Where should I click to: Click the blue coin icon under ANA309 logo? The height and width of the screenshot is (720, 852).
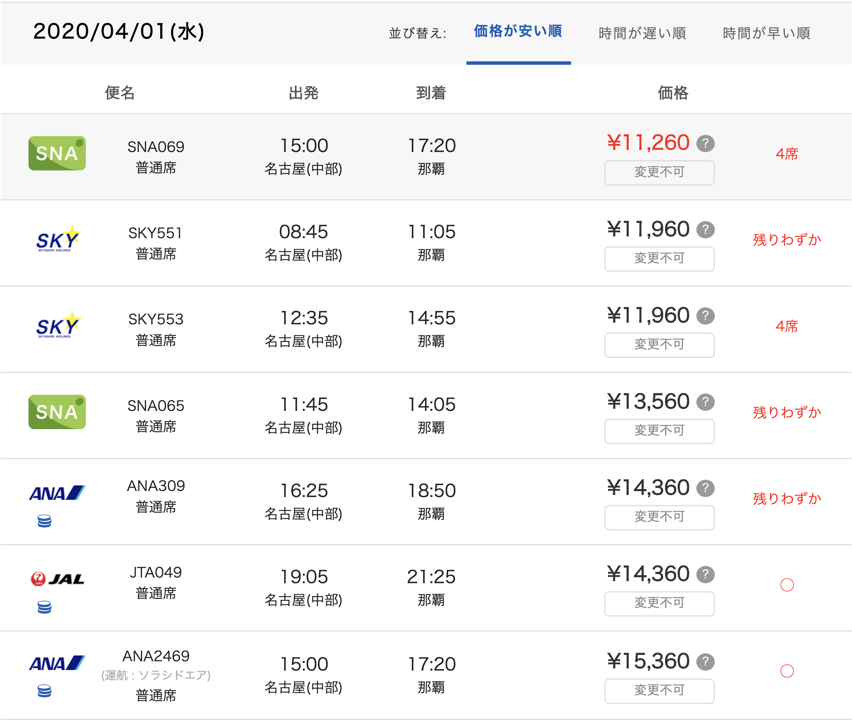coord(44,521)
